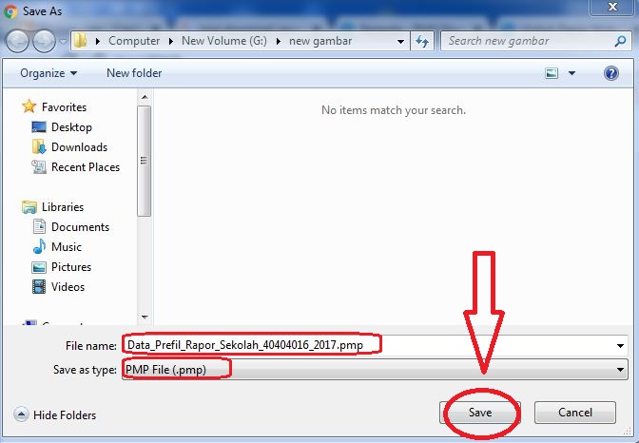Click the New folder button
Screen dimensions: 639x443
pyautogui.click(x=134, y=73)
